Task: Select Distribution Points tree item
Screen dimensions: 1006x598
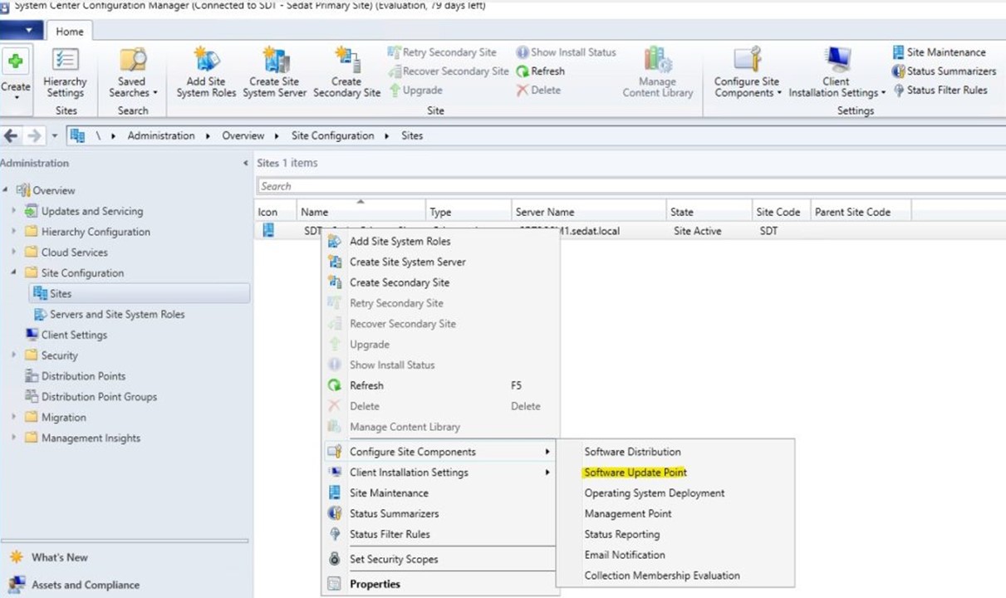Action: pyautogui.click(x=83, y=376)
